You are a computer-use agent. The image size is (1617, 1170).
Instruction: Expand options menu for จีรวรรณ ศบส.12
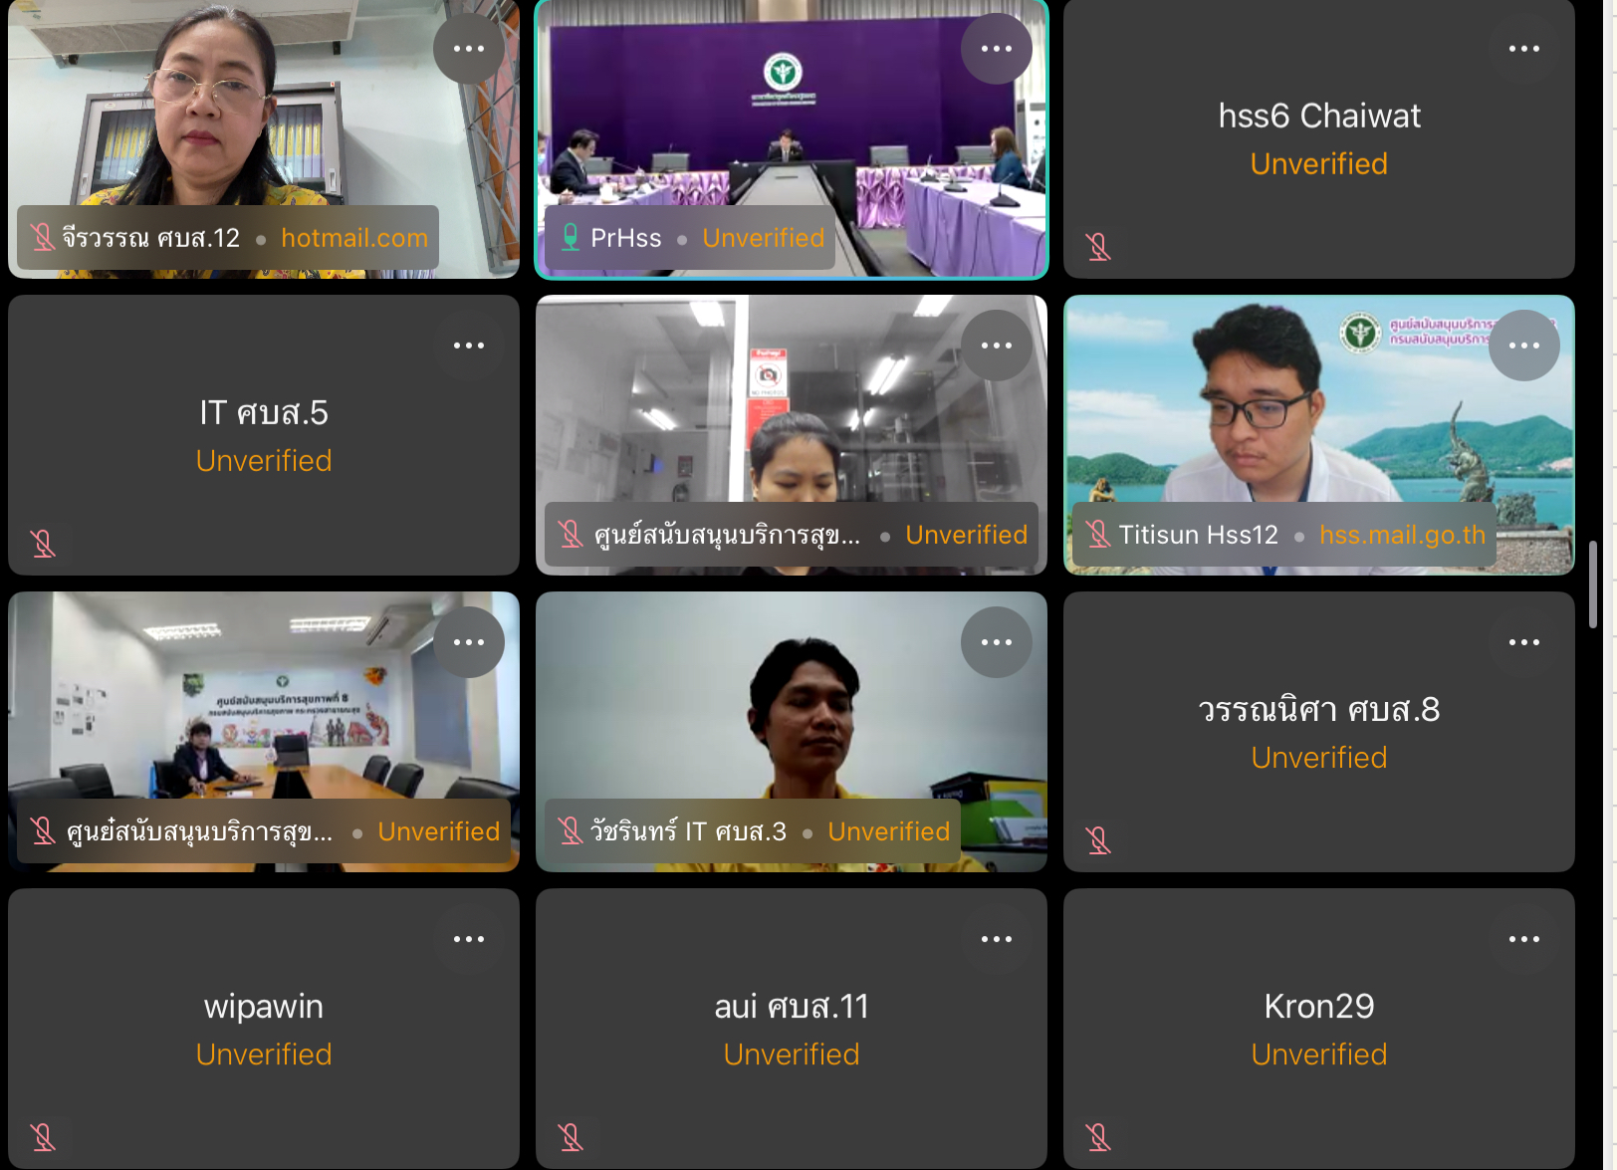click(468, 49)
